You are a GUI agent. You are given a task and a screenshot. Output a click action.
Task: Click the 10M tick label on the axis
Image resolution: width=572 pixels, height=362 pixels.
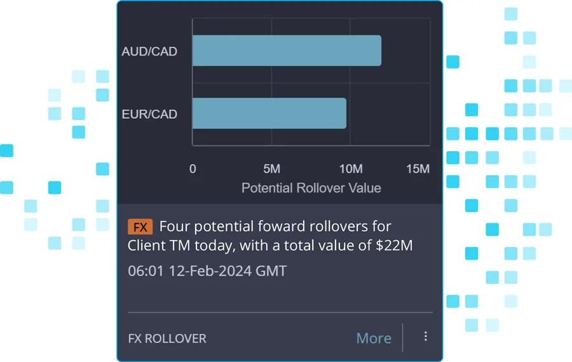pos(351,169)
